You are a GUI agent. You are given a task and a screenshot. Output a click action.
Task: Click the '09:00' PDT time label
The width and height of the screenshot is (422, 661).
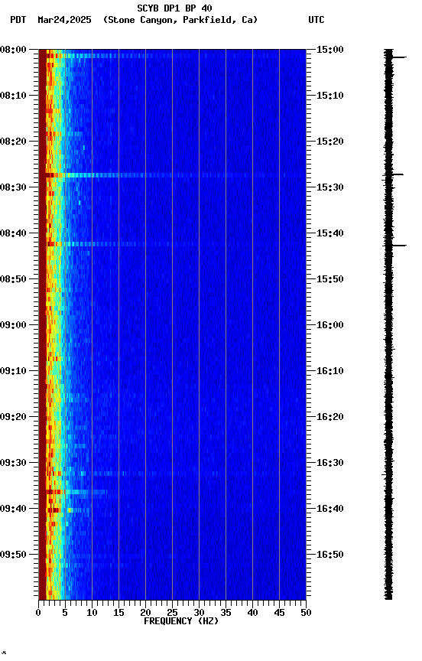(x=13, y=325)
